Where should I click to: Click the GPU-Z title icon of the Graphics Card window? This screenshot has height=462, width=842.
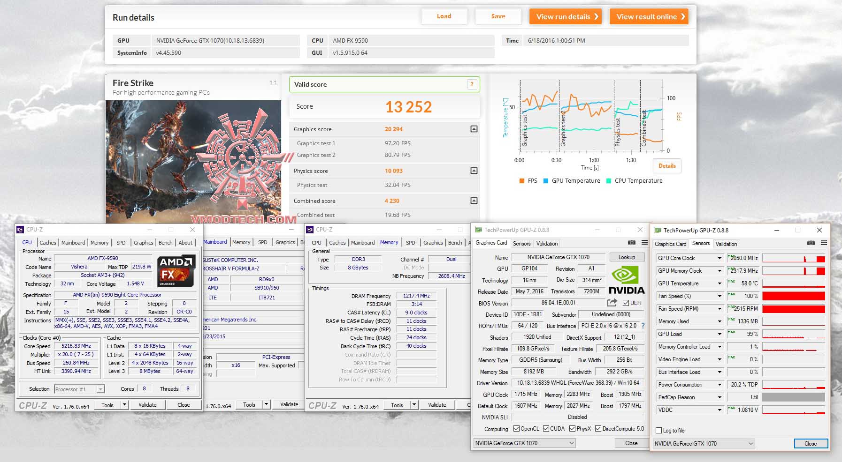pyautogui.click(x=478, y=230)
